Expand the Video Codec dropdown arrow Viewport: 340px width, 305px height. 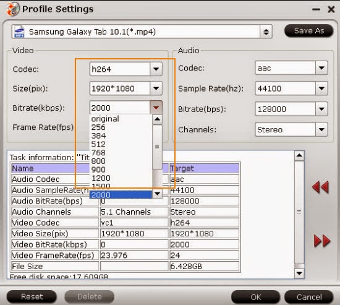(156, 69)
